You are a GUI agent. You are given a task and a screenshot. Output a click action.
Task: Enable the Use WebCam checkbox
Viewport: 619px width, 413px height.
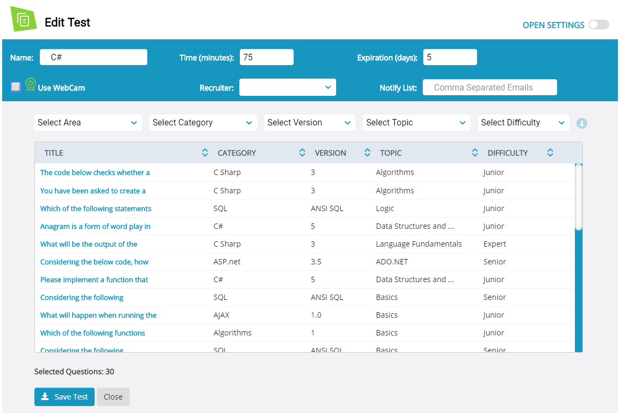[x=16, y=87]
